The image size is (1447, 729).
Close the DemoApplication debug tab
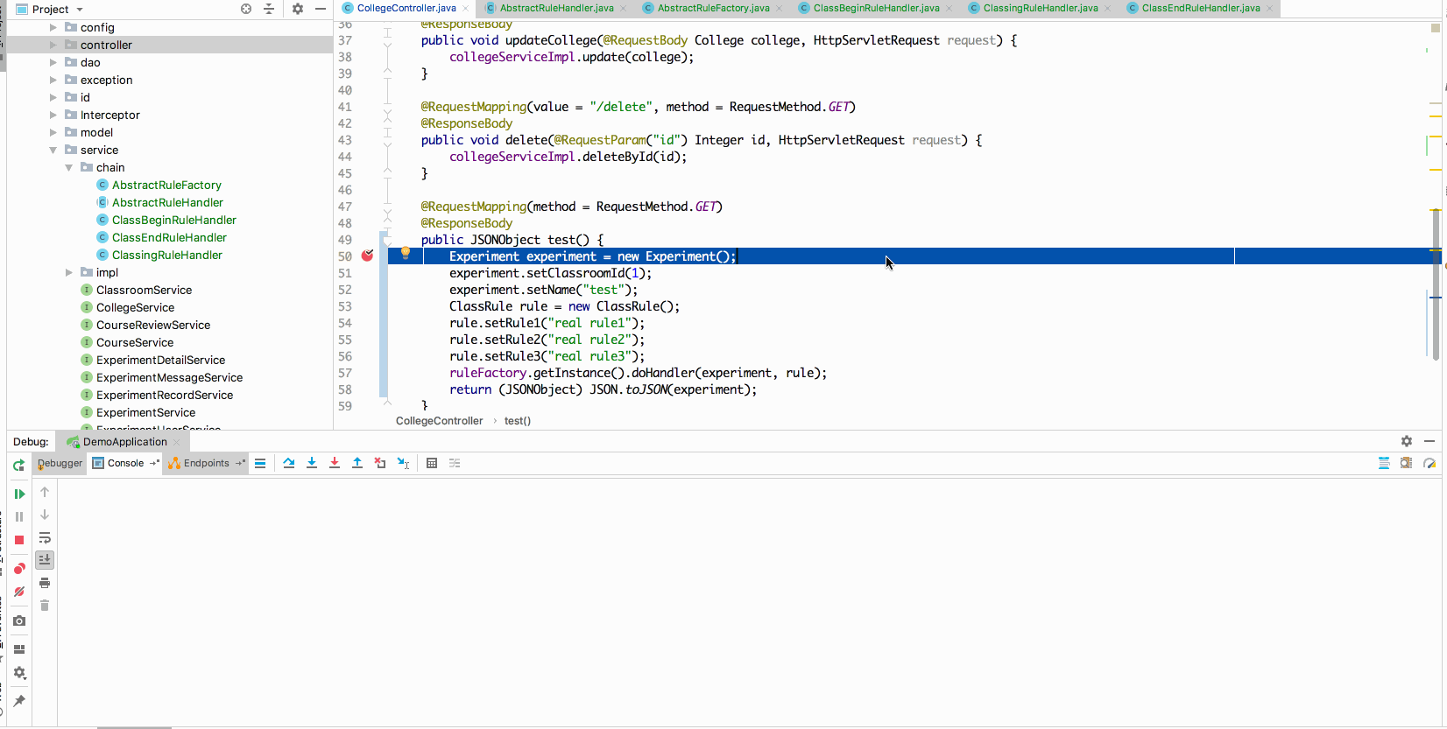pyautogui.click(x=177, y=442)
